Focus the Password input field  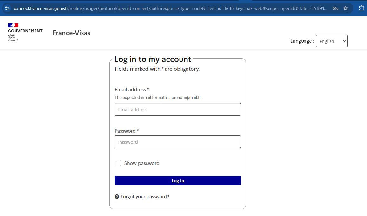point(178,142)
